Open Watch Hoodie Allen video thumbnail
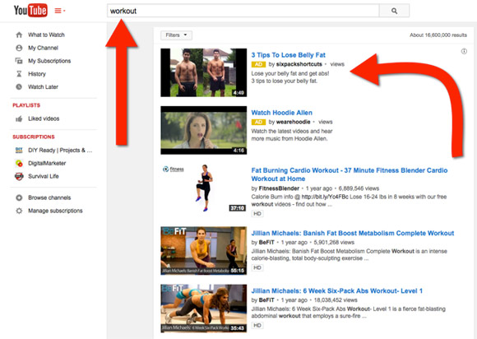477x339 pixels. click(x=203, y=130)
